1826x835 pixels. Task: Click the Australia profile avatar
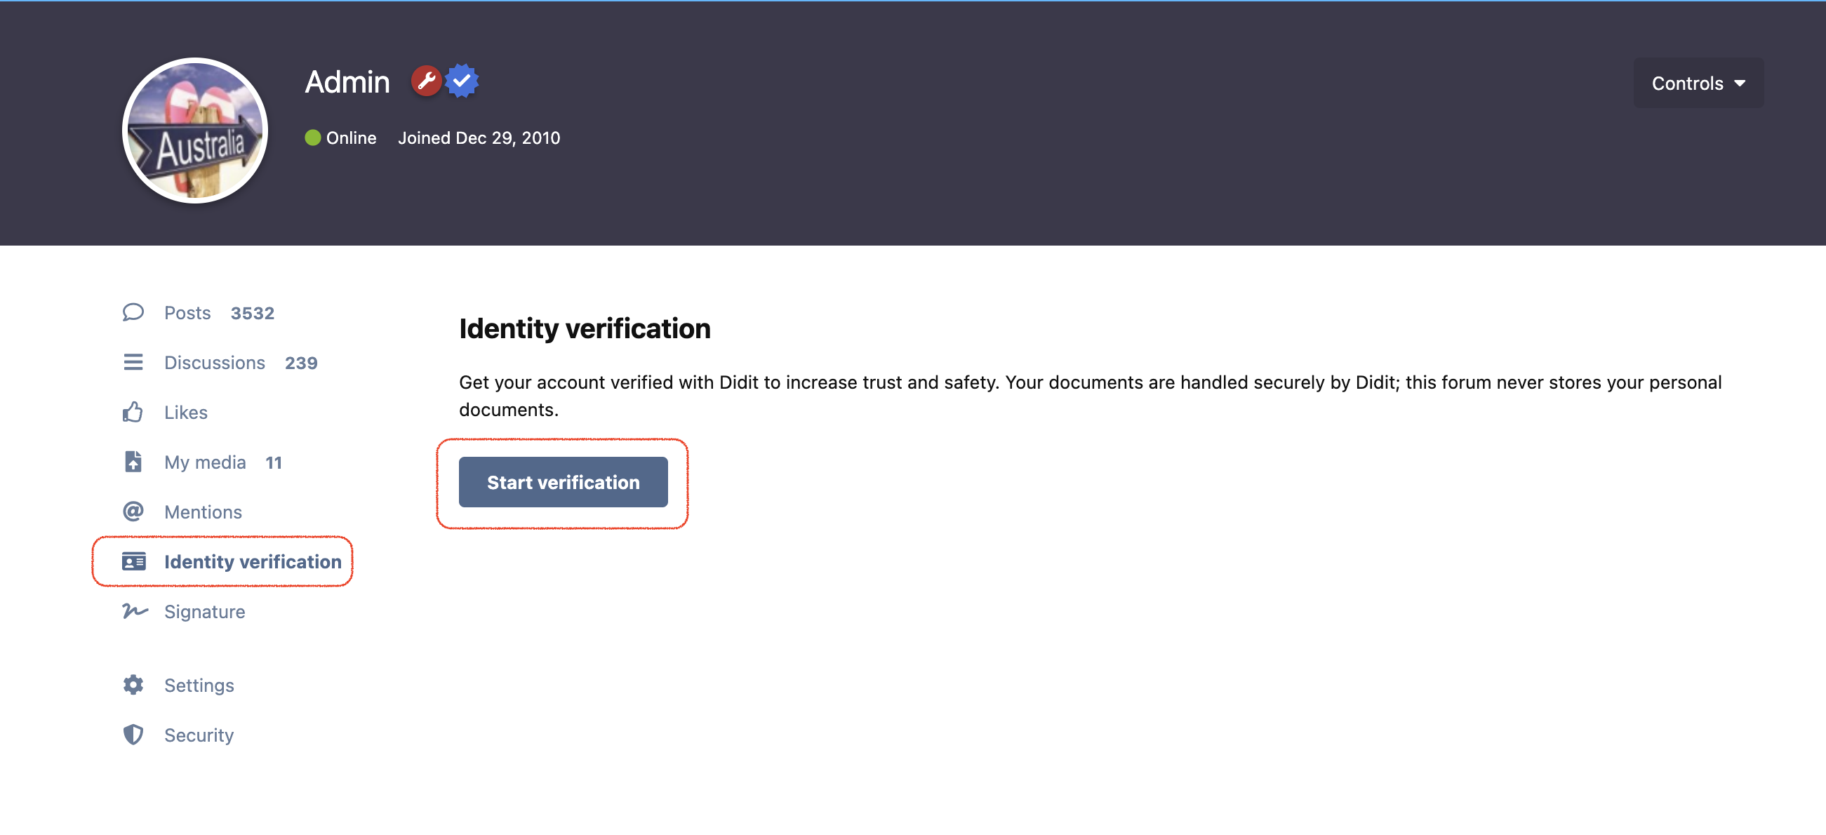pos(195,131)
